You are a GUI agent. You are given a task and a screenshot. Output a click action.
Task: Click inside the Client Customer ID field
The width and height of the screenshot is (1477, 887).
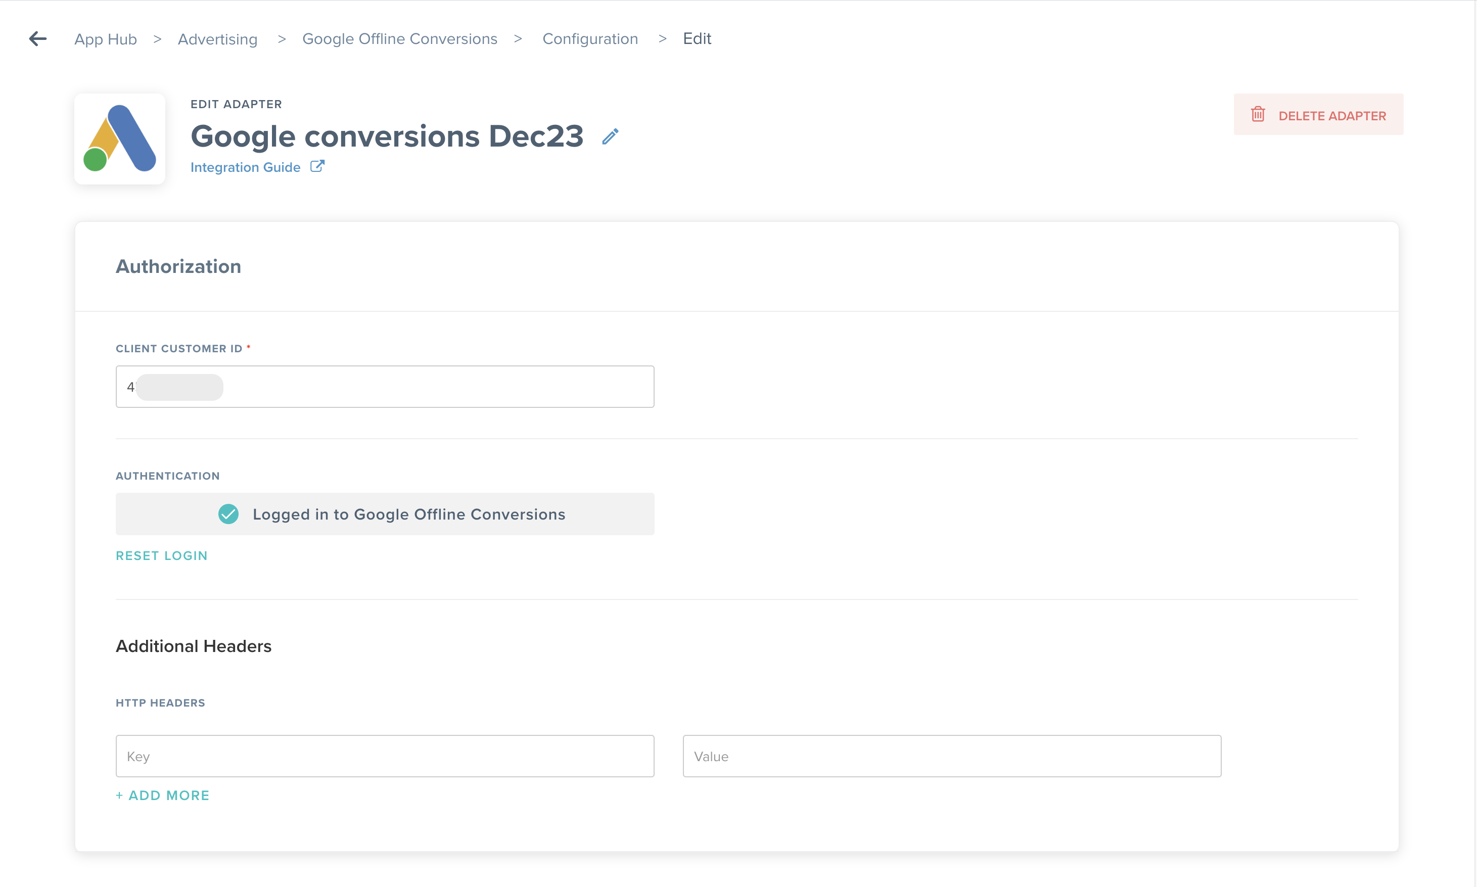coord(385,386)
